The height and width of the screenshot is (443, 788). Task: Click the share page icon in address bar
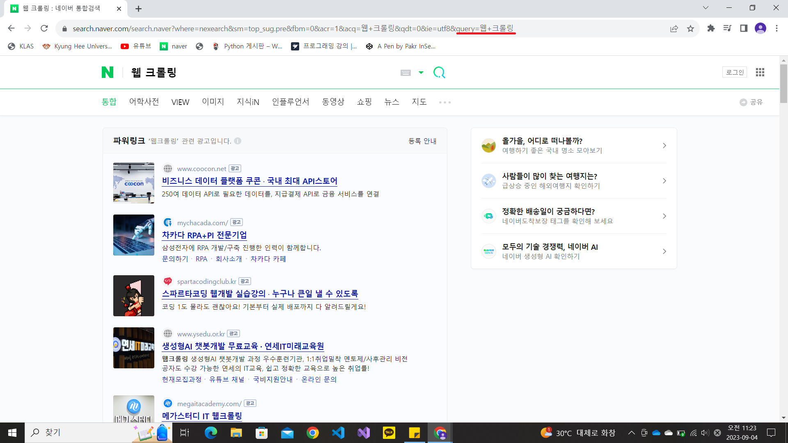click(x=674, y=28)
